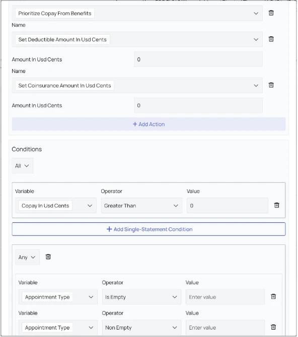Open the Copay In Usd Cents variable dropdown
Image resolution: width=298 pixels, height=337 pixels.
click(56, 206)
